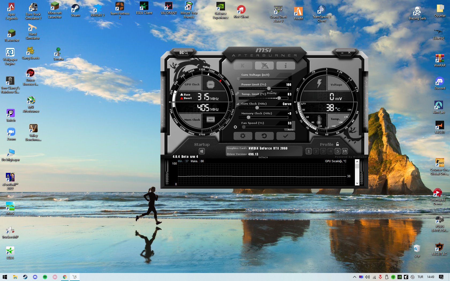This screenshot has height=281, width=450.
Task: Open the Riot Client desktop icon
Action: tap(241, 12)
